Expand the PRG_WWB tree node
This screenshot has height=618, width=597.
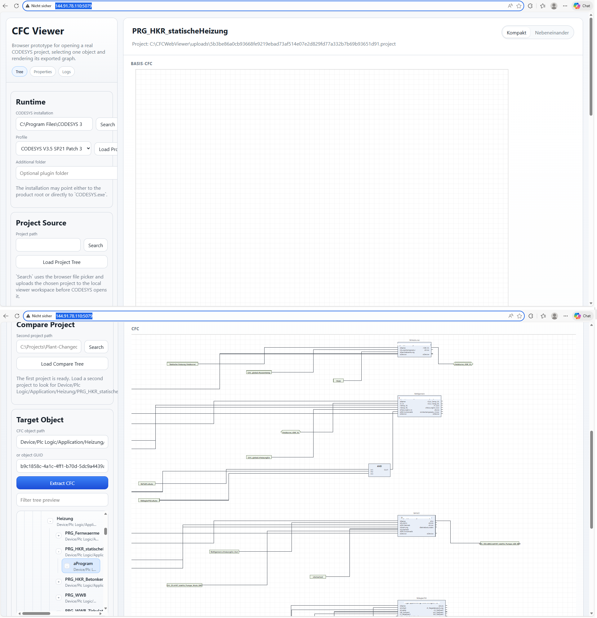point(59,598)
